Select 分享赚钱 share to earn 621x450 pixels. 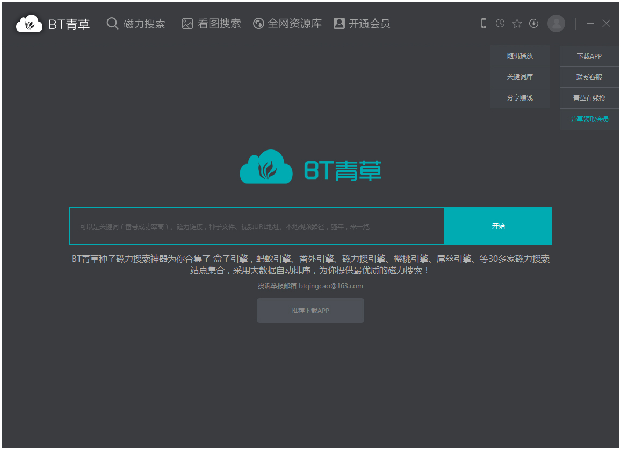point(520,97)
